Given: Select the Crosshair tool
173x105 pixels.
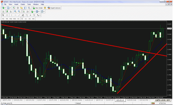Looking at the screenshot, I should pos(7,15).
